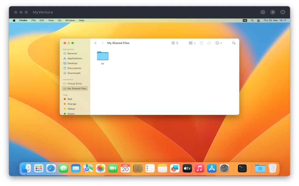Open Documents in the sidebar
Viewport: 299px width, 186px height.
pyautogui.click(x=75, y=68)
